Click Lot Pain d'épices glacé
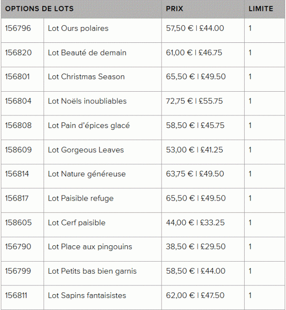The width and height of the screenshot is (286, 310). pos(89,126)
